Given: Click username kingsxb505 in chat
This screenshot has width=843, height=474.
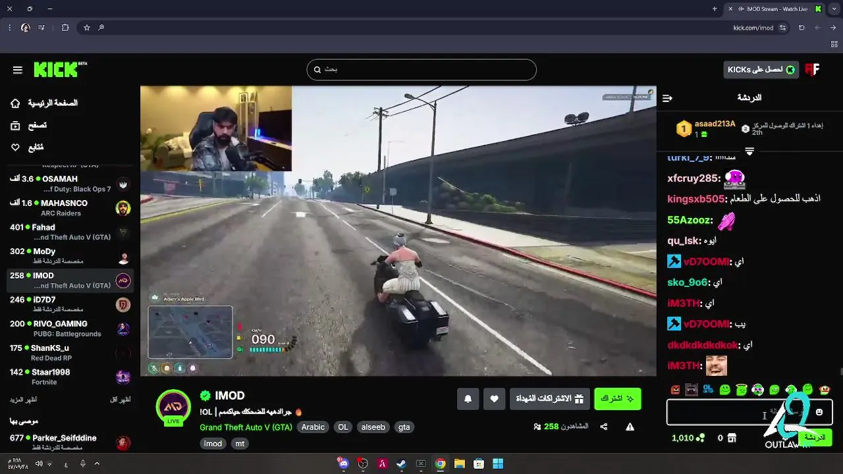Looking at the screenshot, I should (695, 199).
